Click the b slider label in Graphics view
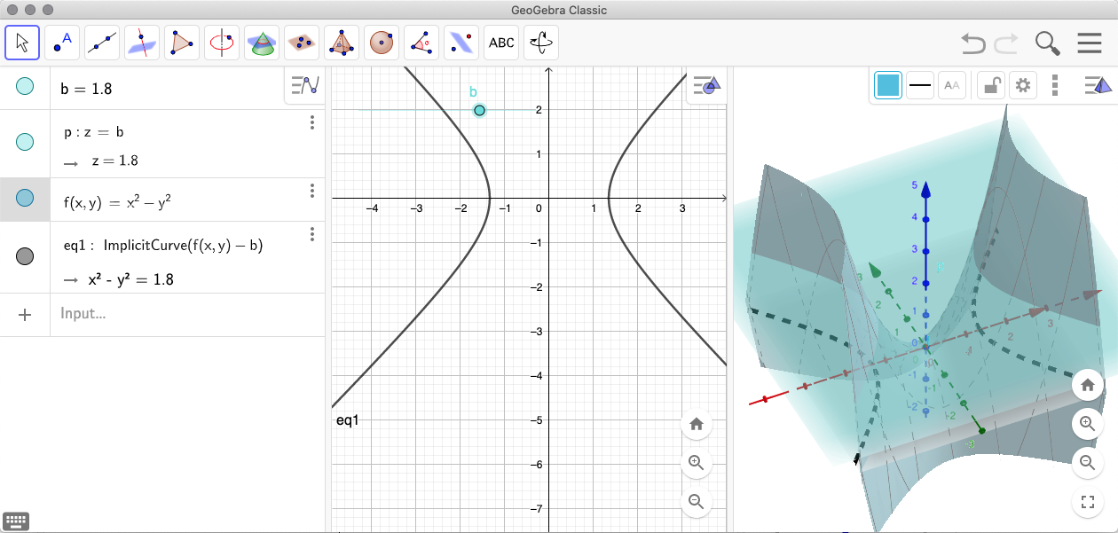 [473, 91]
